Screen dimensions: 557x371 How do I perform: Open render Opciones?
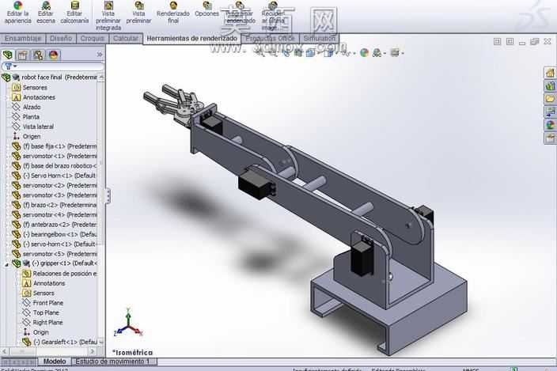[x=207, y=9]
